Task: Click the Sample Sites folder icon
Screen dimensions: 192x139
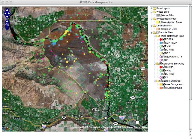Action: [154, 32]
